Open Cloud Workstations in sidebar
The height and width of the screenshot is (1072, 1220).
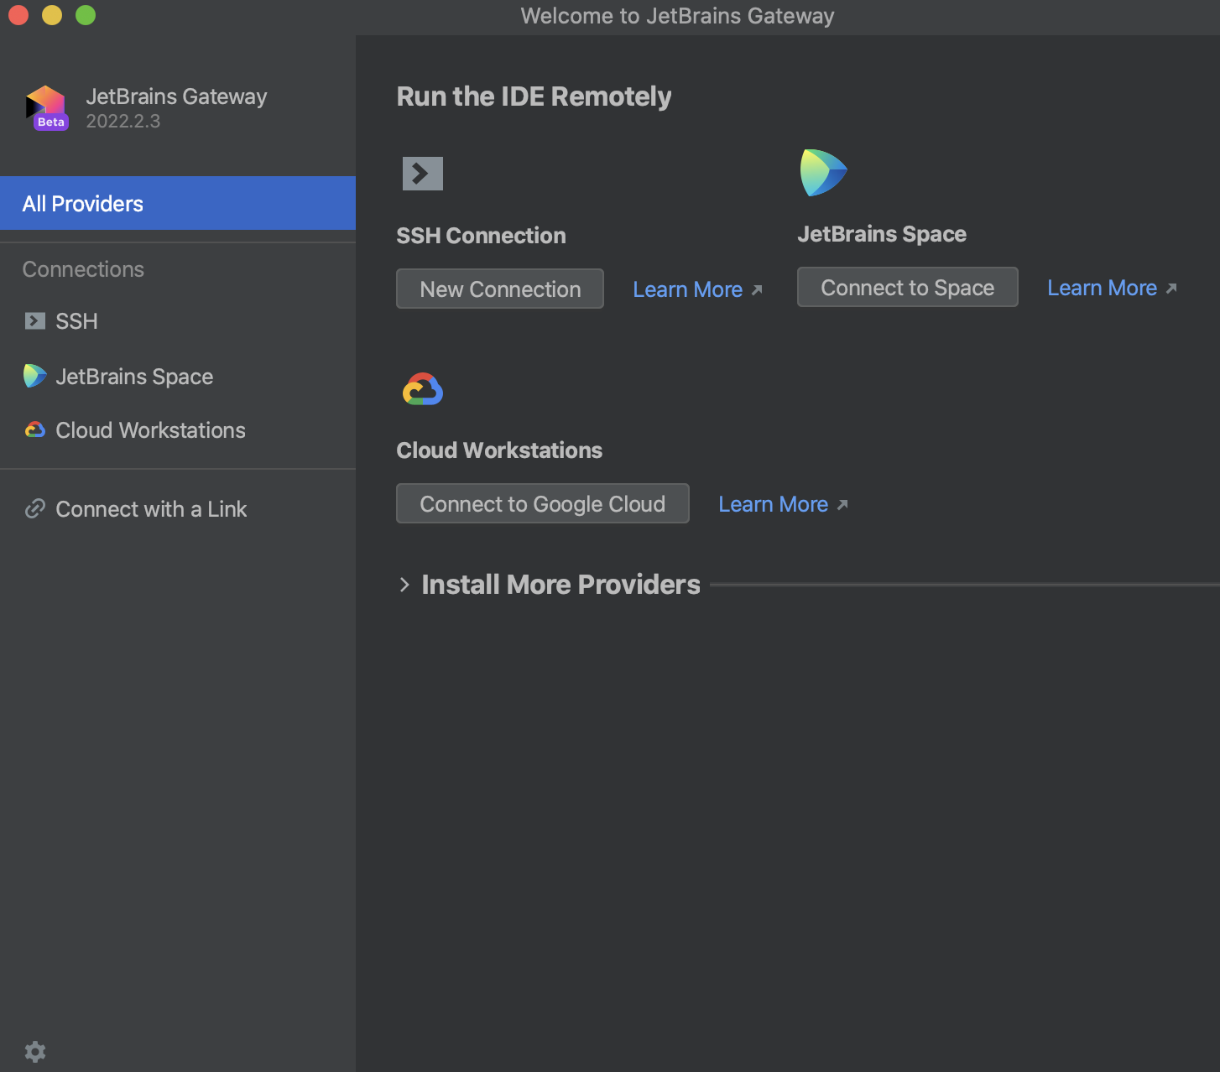coord(178,430)
